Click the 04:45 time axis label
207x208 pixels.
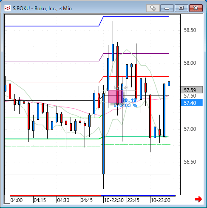click(86, 200)
